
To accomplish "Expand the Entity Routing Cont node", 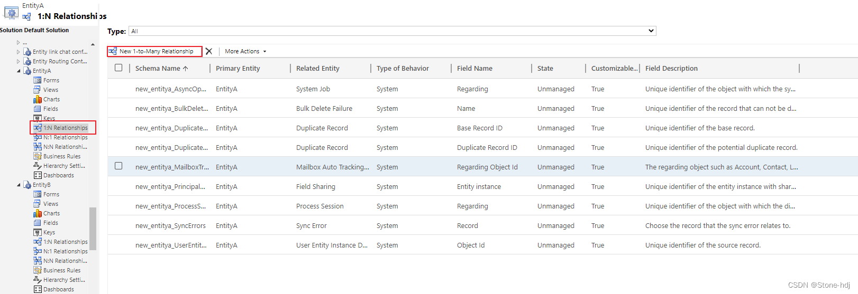I will pos(19,61).
